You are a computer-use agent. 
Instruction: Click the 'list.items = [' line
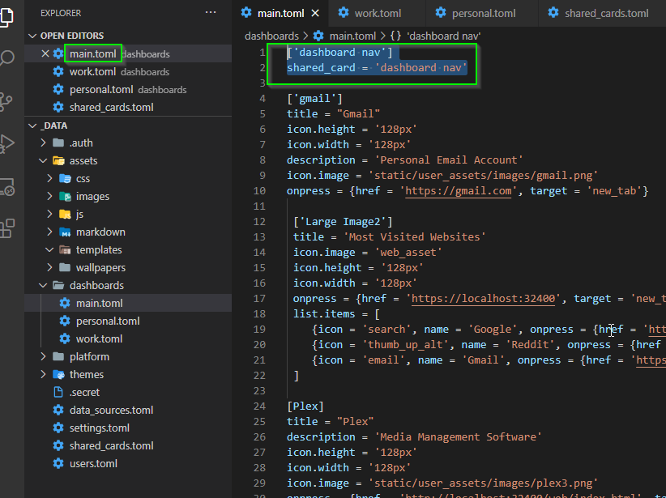click(x=336, y=313)
